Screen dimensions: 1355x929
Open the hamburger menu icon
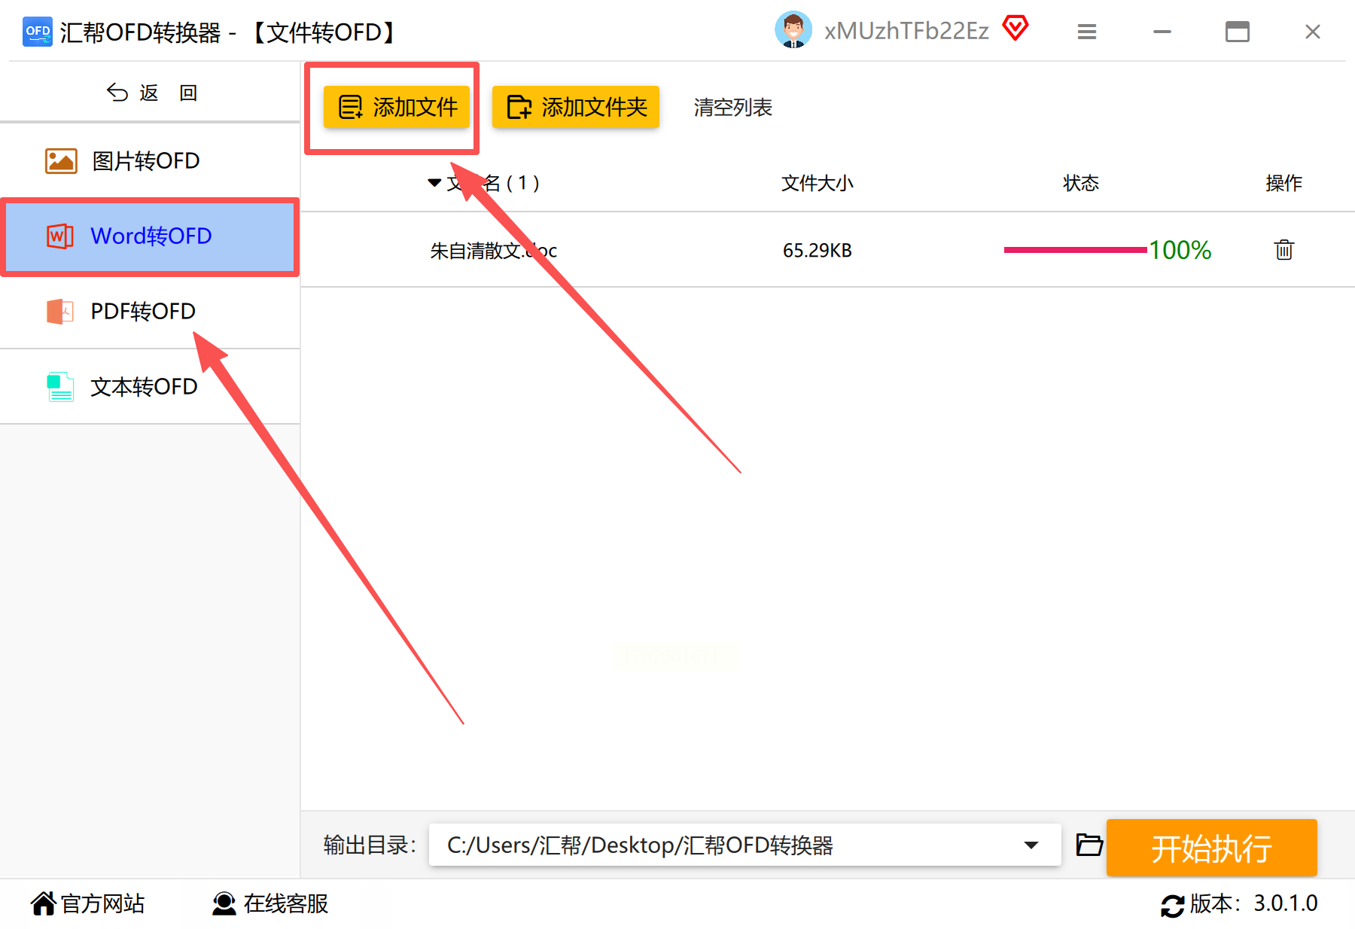click(x=1086, y=32)
